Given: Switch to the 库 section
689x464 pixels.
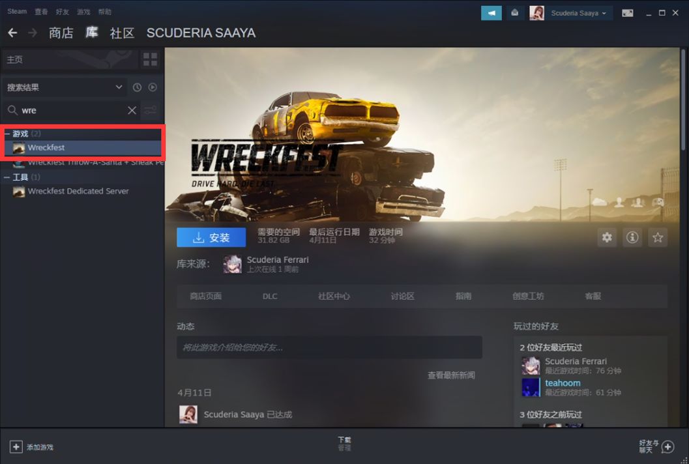Looking at the screenshot, I should coord(92,33).
